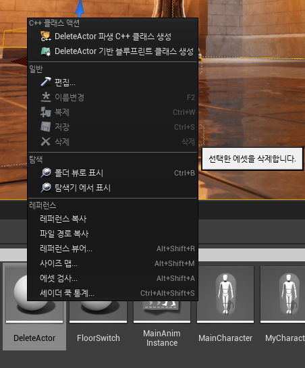This screenshot has width=305, height=368.
Task: Click the floppy disk icon beside 저장
Action: pos(45,127)
